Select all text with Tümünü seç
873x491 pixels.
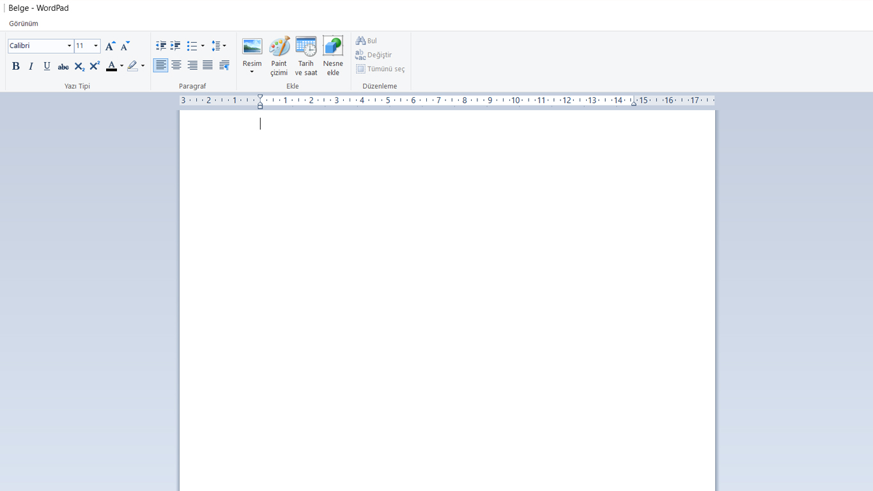tap(380, 68)
